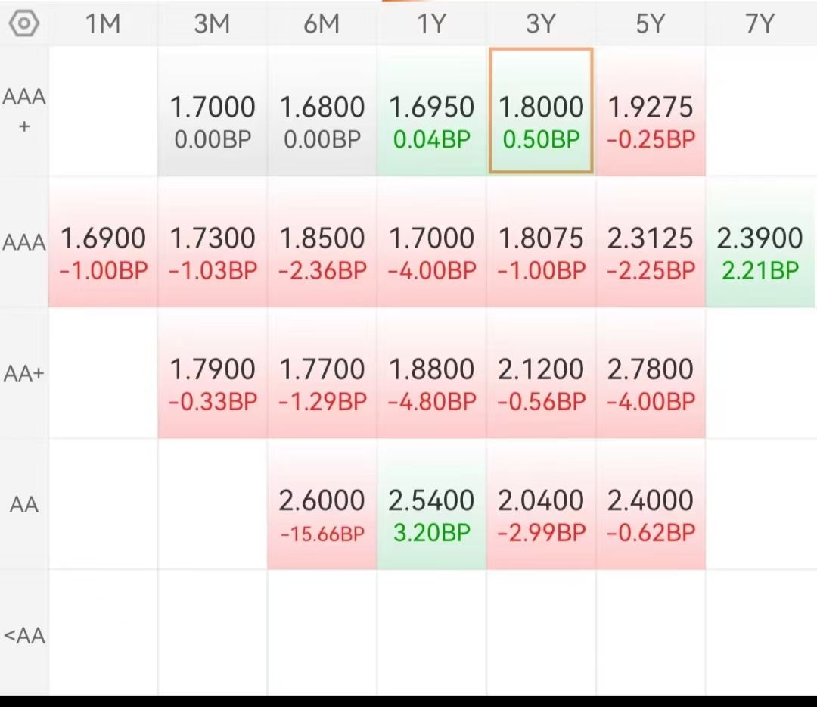
Task: Open the hexagon settings icon
Action: tap(24, 24)
